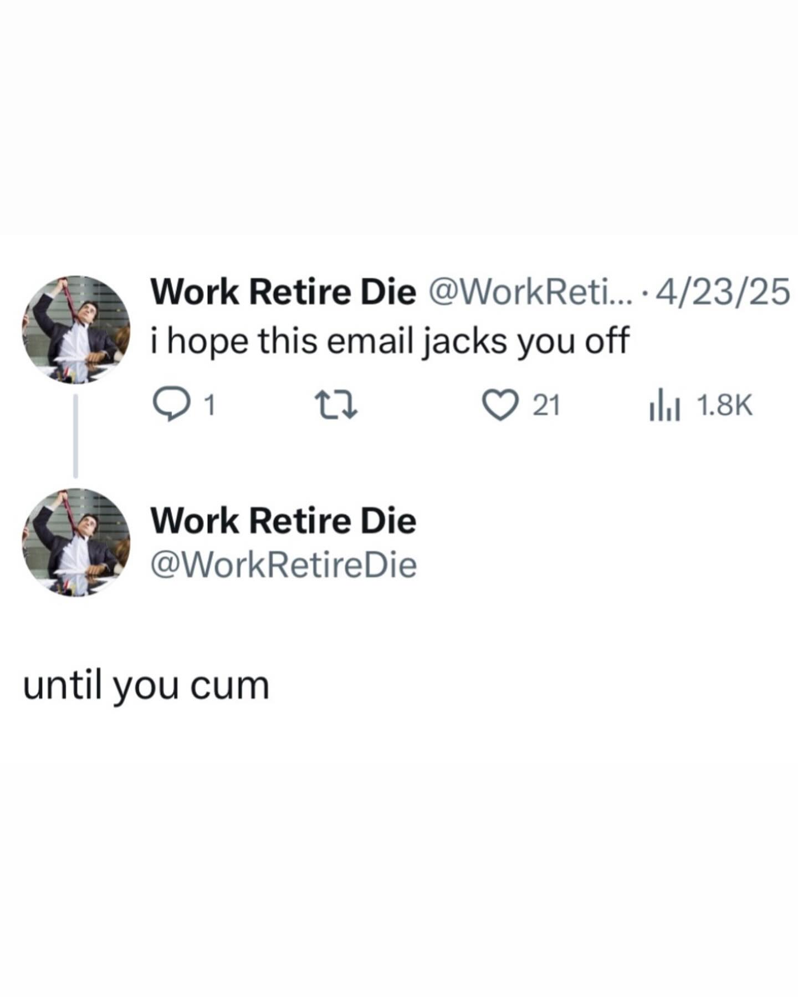Open the top Work Retire Die display name
798x997 pixels.
coord(283,292)
